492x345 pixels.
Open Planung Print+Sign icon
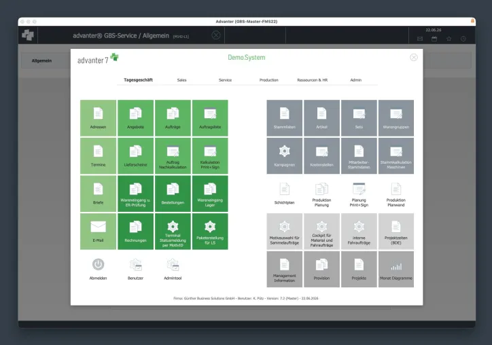tap(359, 189)
